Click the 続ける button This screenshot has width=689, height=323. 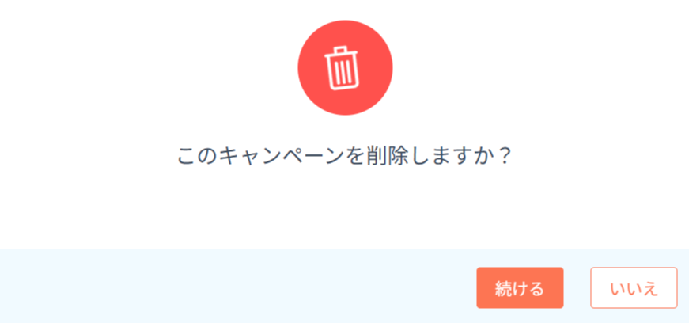[520, 288]
